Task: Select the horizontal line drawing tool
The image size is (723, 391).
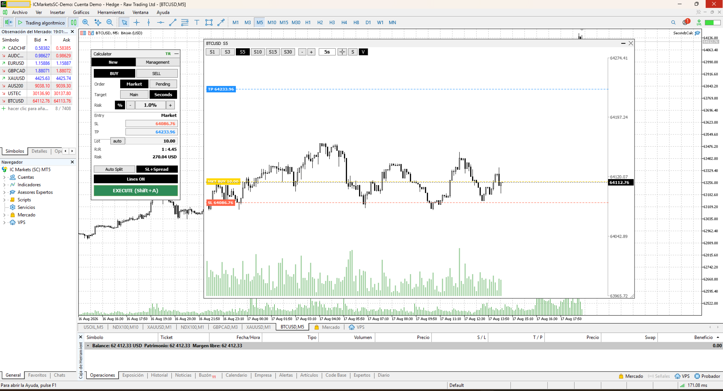Action: pyautogui.click(x=160, y=23)
